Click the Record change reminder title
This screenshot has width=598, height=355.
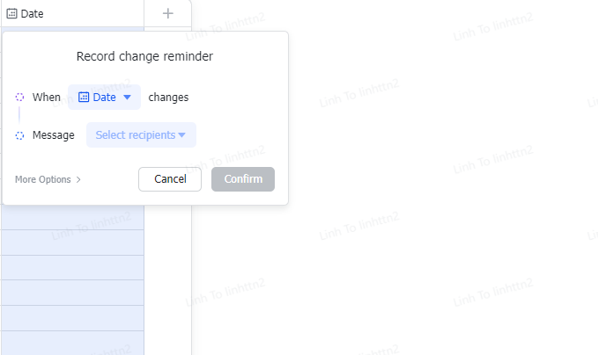pyautogui.click(x=144, y=56)
